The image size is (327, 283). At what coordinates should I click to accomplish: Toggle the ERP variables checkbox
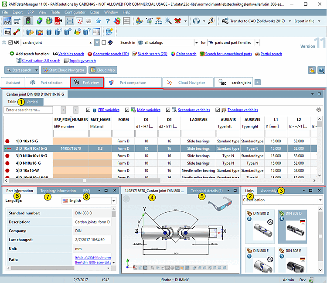coord(89,110)
